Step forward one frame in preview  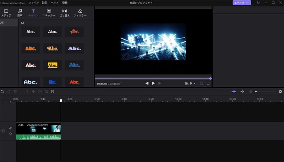[159, 83]
